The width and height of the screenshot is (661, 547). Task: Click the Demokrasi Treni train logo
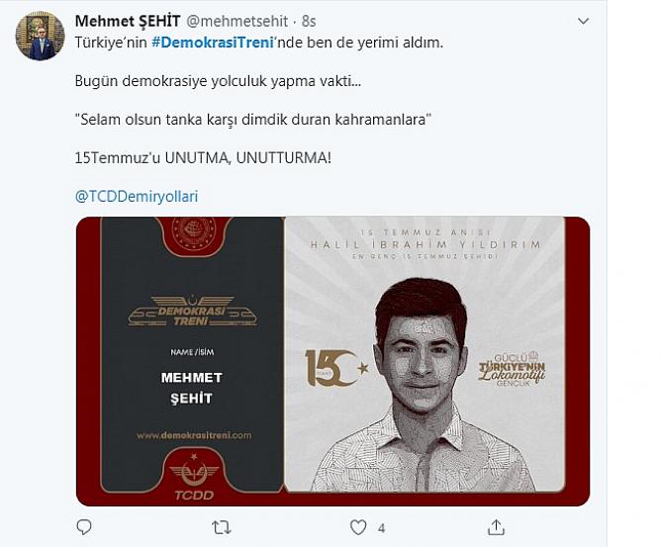click(192, 312)
